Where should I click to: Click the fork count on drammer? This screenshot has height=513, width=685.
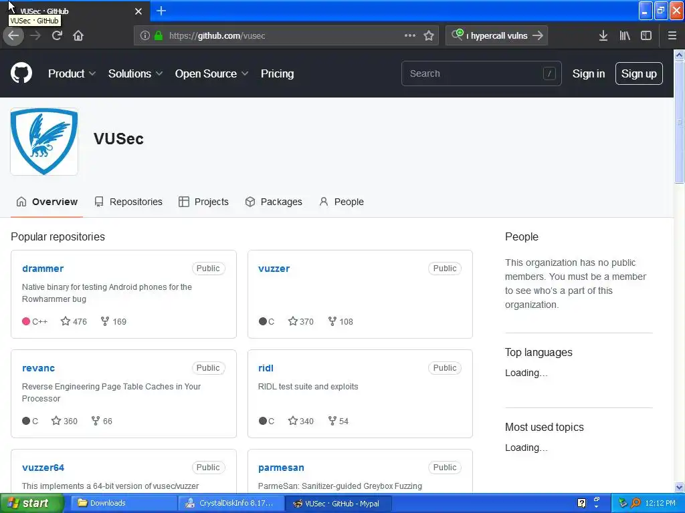114,321
